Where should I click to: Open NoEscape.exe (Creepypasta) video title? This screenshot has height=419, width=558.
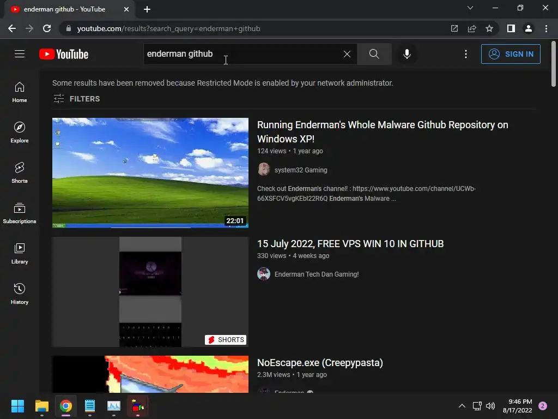tap(320, 363)
